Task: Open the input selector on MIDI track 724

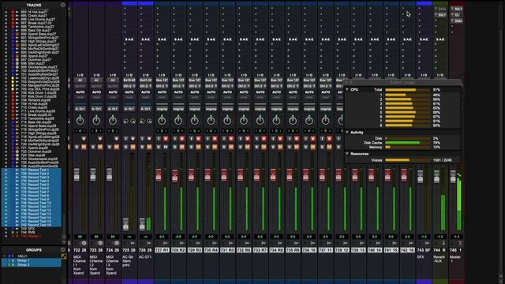Action: point(112,80)
